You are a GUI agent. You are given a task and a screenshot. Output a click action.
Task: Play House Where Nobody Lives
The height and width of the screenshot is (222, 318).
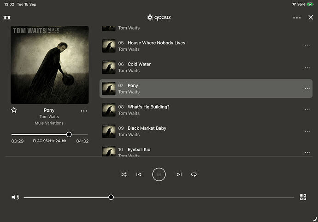206,46
